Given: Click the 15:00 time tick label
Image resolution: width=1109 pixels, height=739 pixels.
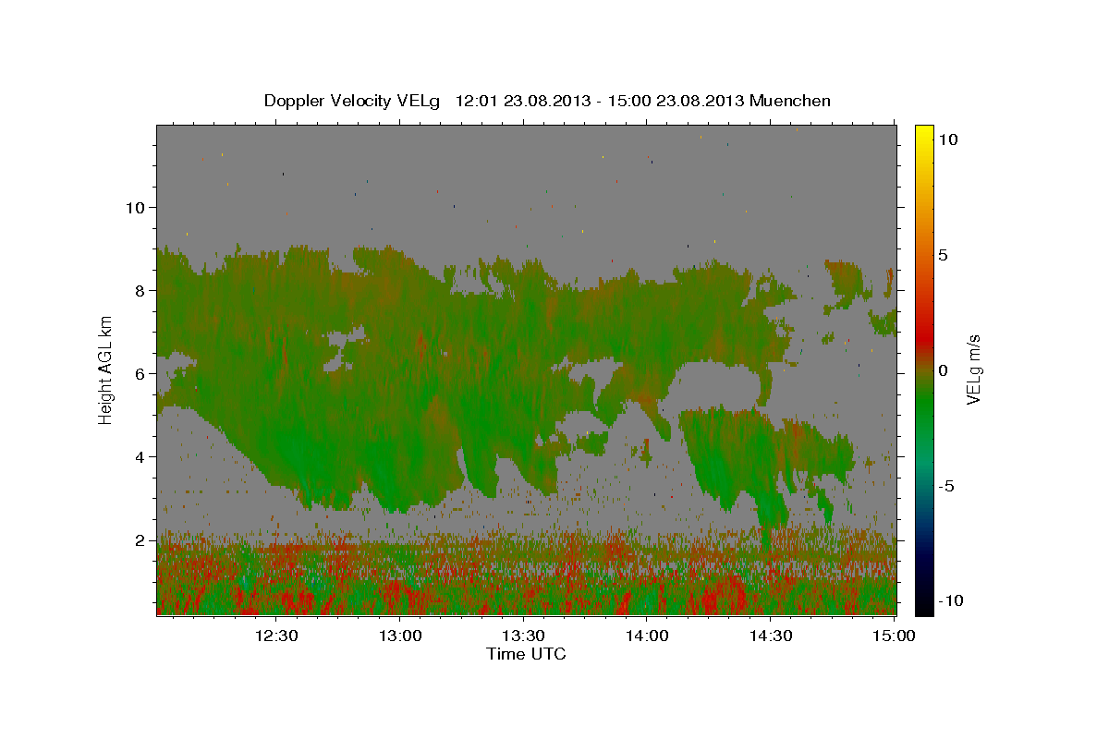Looking at the screenshot, I should (894, 636).
